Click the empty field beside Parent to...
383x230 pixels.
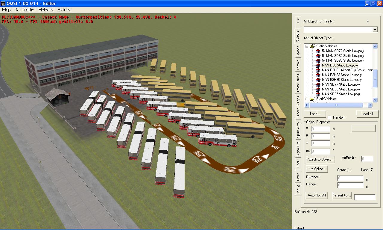(364, 197)
